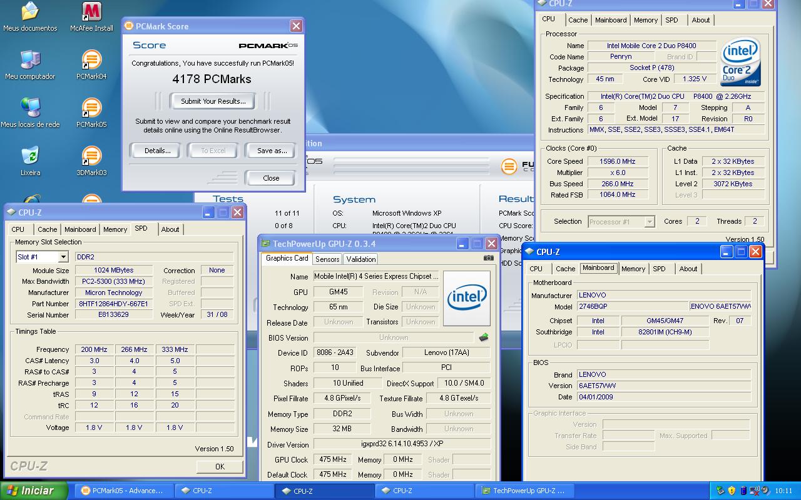Select Cache tab in top-right CPU-Z window
The image size is (801, 500).
pos(578,20)
